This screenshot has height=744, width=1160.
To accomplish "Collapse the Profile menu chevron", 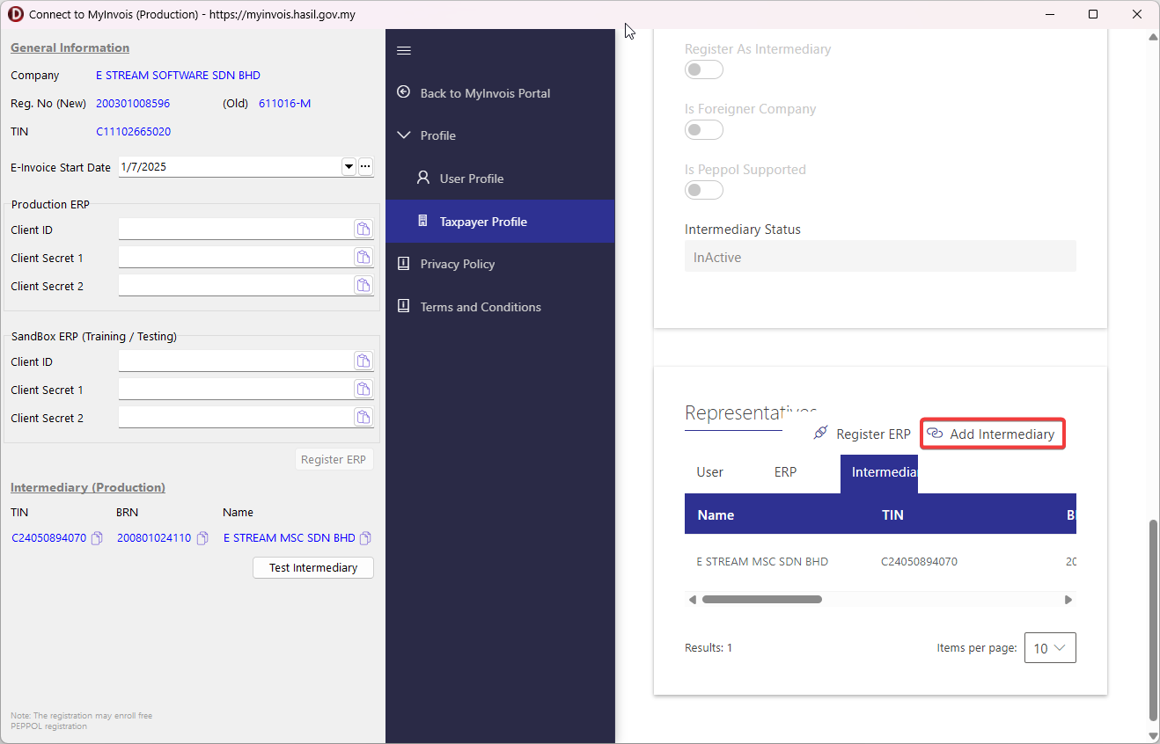I will pos(404,135).
